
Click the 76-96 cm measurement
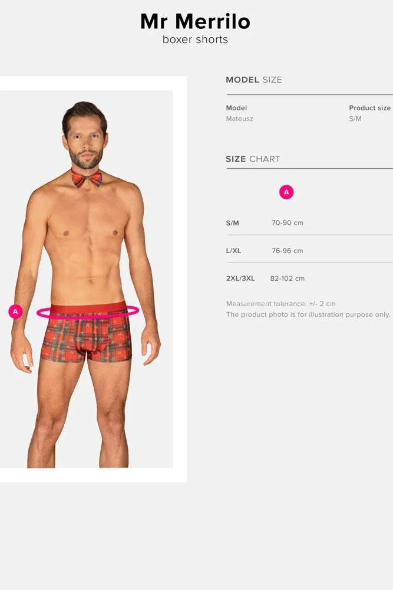pos(288,251)
